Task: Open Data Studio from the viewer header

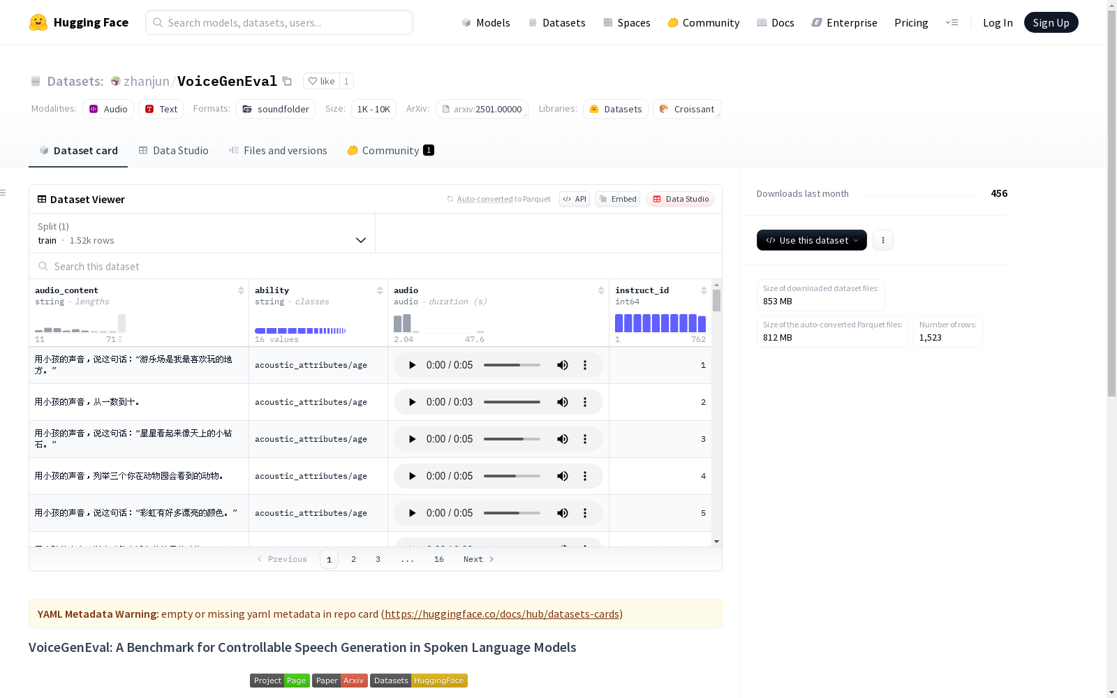Action: pos(680,199)
